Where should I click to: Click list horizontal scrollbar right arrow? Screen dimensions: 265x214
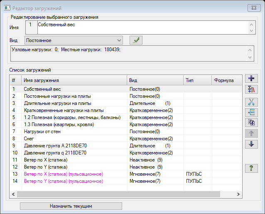(238, 194)
